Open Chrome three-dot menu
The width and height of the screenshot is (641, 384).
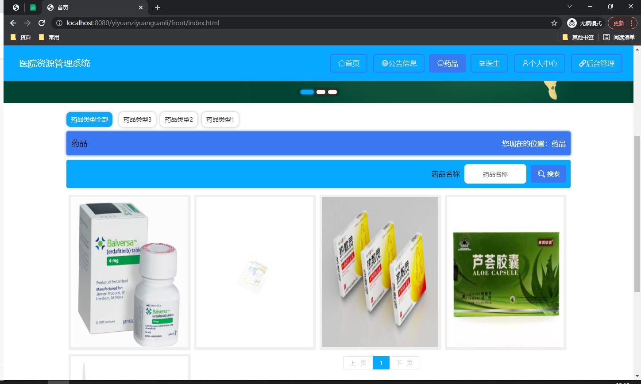tap(631, 23)
